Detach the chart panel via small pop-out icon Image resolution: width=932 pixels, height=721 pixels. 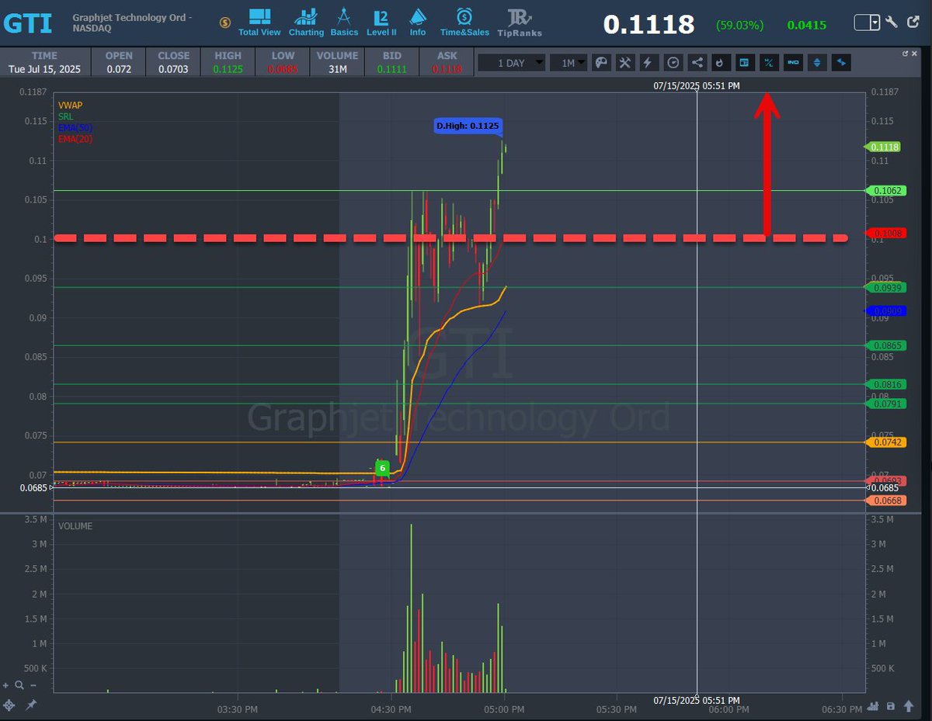[x=905, y=54]
